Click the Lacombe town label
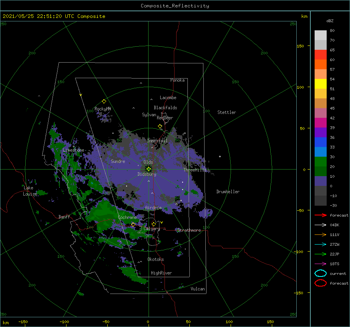350x327 pixels. tap(168, 98)
